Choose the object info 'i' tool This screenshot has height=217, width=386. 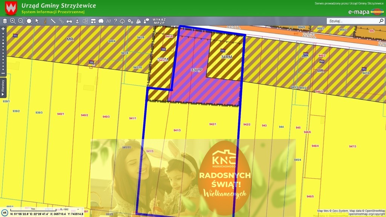click(45, 21)
